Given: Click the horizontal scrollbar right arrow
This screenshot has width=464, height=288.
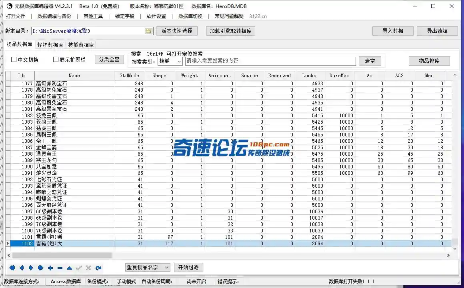Looking at the screenshot, I should pyautogui.click(x=448, y=255).
